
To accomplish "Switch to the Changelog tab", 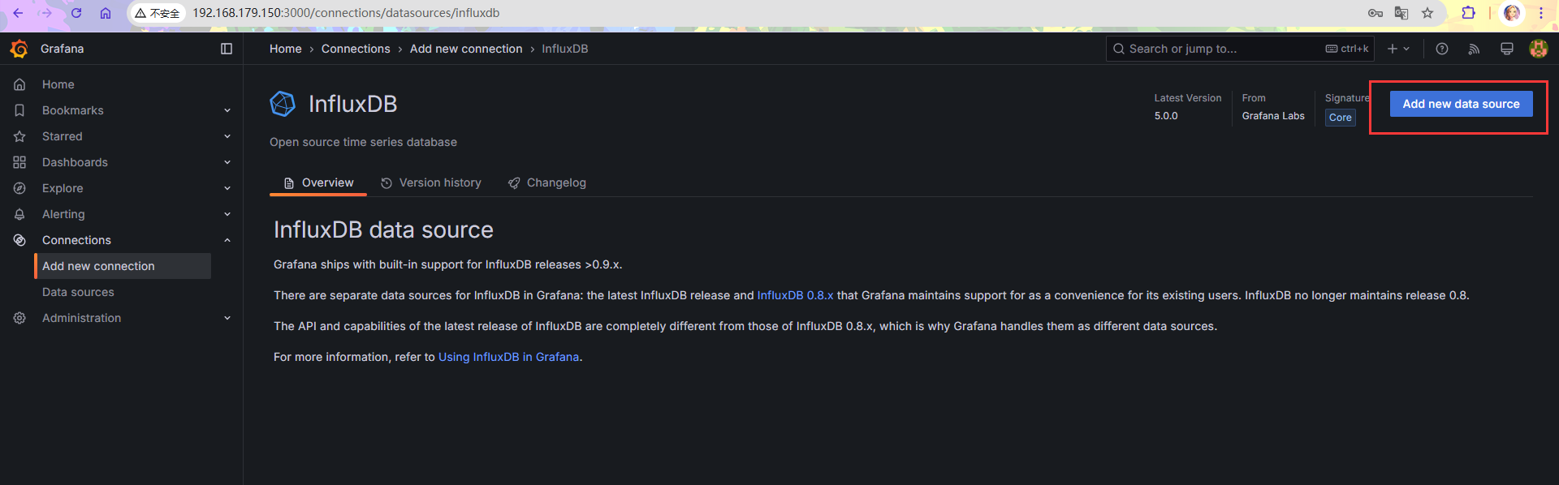I will tap(547, 182).
